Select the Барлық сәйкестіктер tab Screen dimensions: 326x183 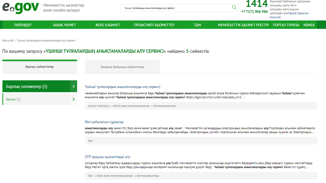point(39,66)
